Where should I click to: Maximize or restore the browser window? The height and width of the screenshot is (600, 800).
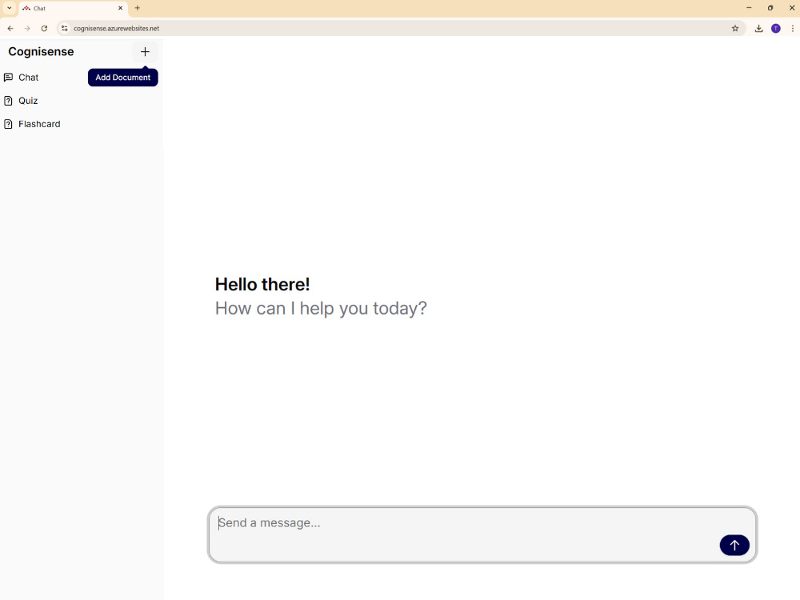point(770,8)
